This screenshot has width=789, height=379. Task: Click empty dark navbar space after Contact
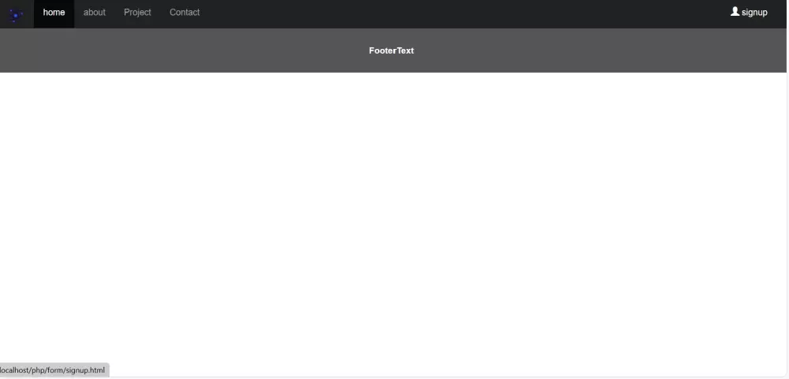[453, 13]
